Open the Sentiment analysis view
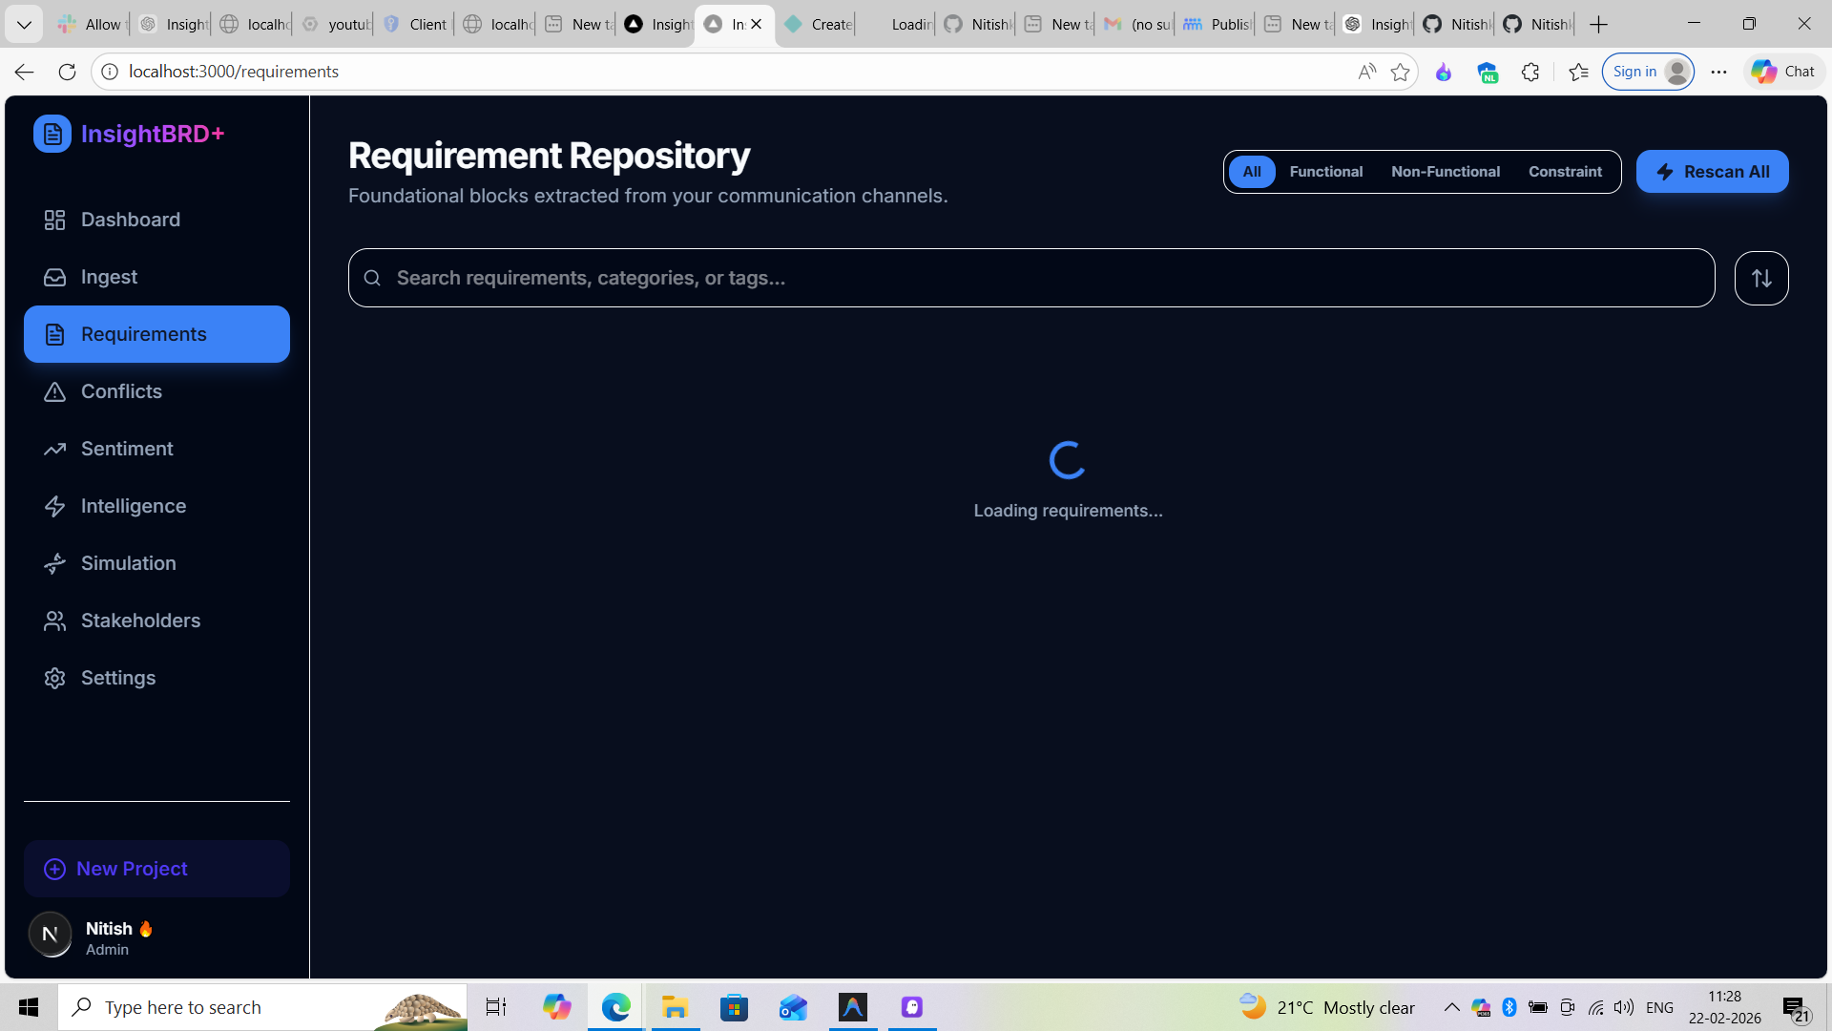The width and height of the screenshot is (1832, 1031). (x=127, y=449)
